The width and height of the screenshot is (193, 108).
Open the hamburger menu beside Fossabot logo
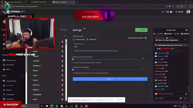pyautogui.click(x=3, y=12)
